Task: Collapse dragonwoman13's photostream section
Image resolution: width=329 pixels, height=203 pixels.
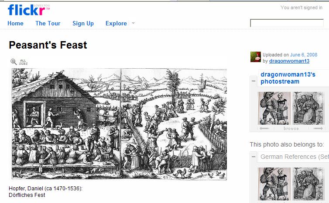Action: click(254, 81)
